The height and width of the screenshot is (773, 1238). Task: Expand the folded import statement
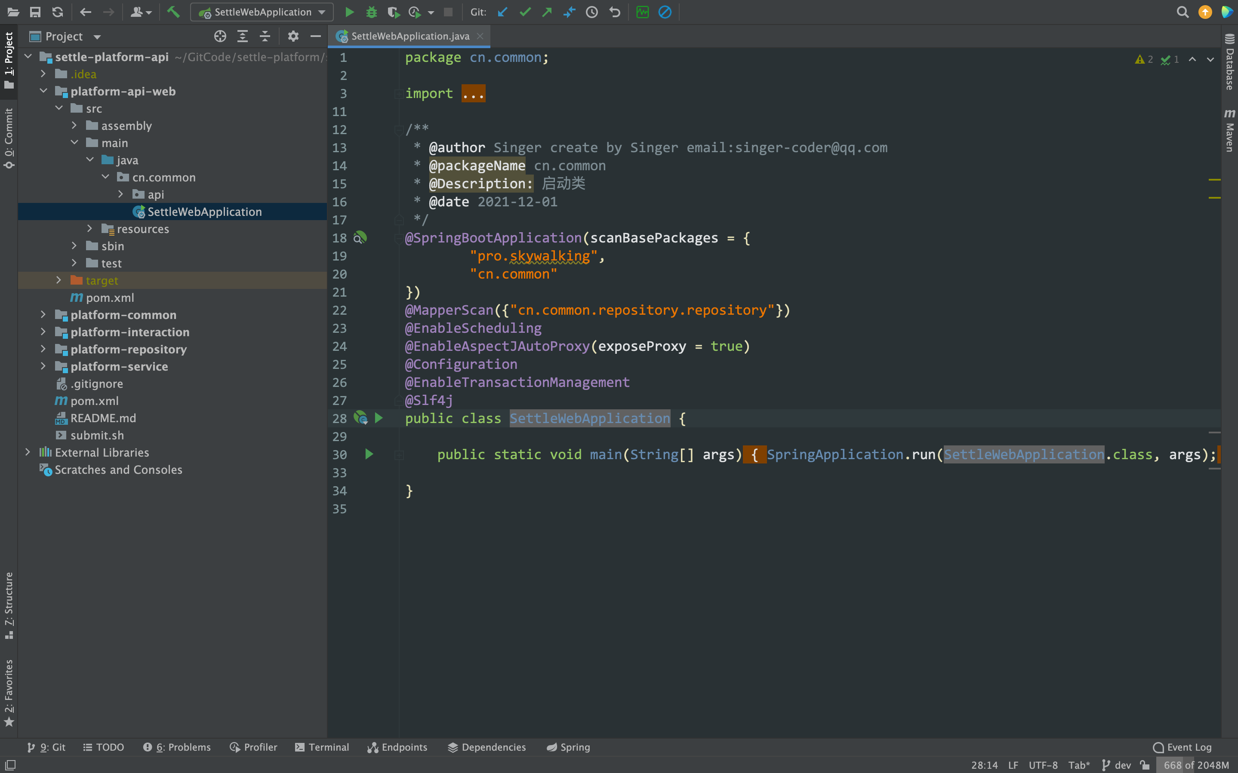[x=473, y=94]
